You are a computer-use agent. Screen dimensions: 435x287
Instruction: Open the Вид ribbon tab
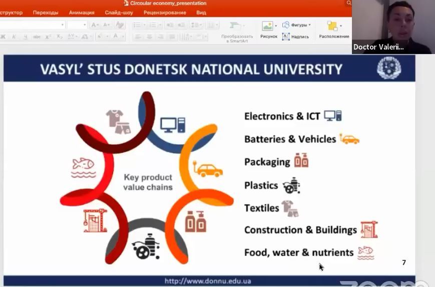click(201, 13)
